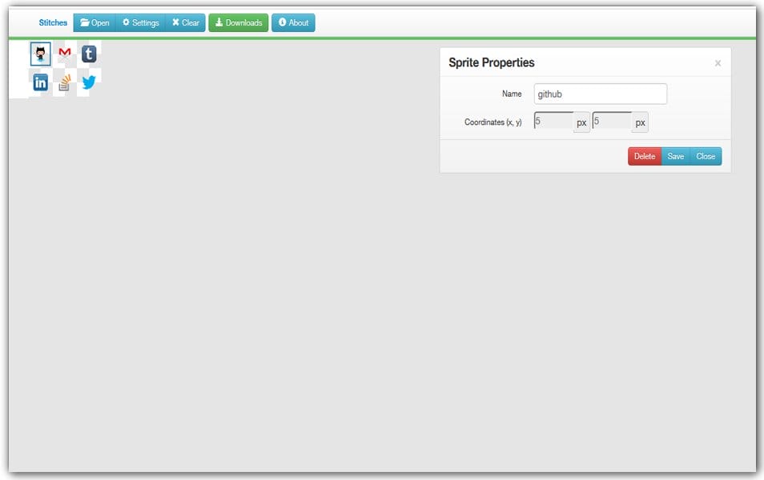Click the Name input containing 'github'
This screenshot has width=764, height=480.
[x=601, y=94]
